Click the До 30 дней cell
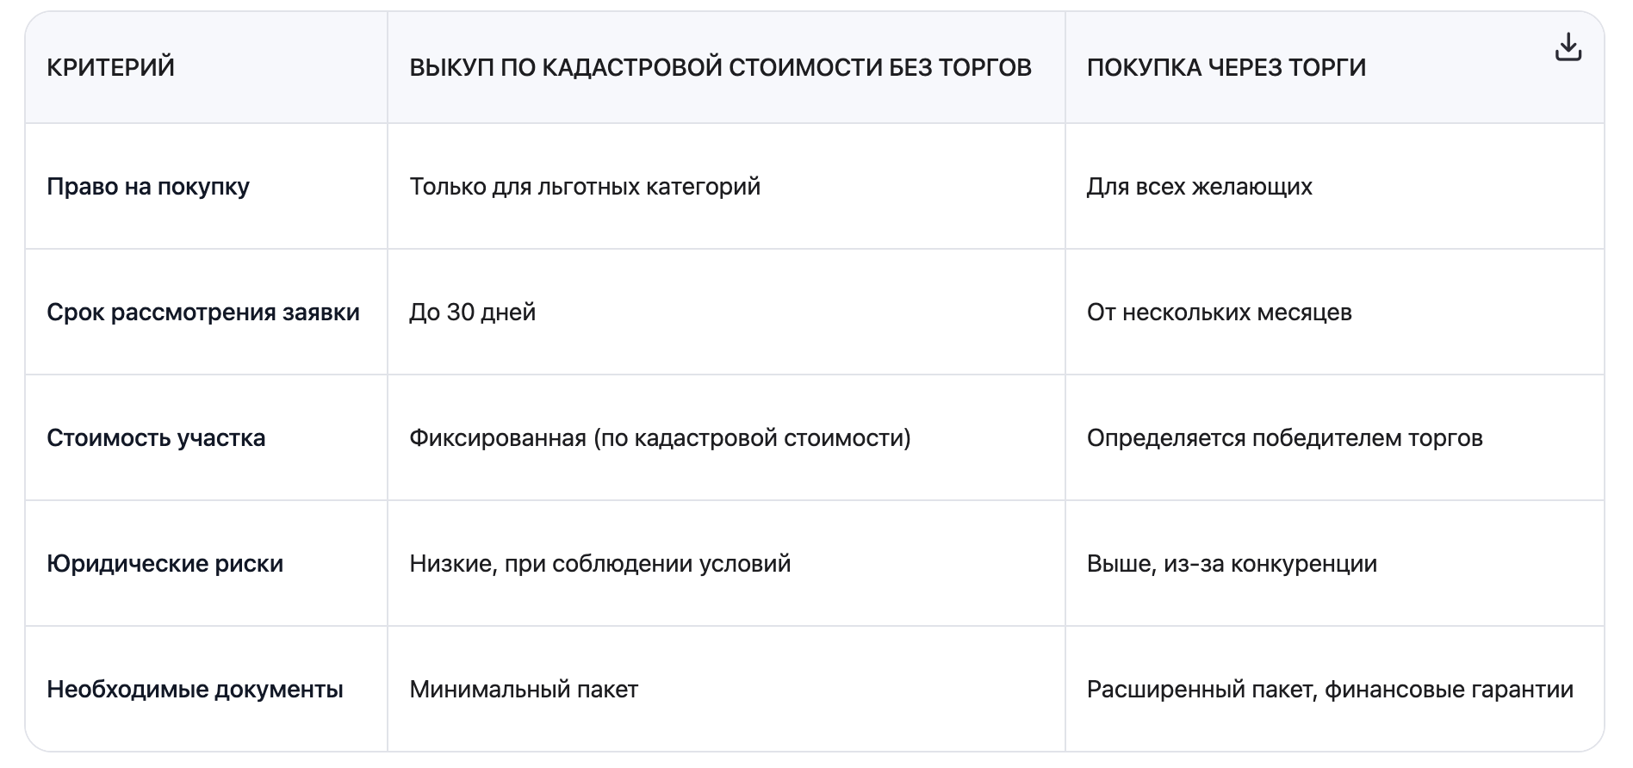This screenshot has height=768, width=1633. (x=472, y=313)
